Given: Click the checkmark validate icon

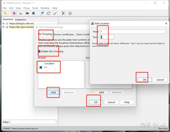Looking at the screenshot, I should pos(55,13).
